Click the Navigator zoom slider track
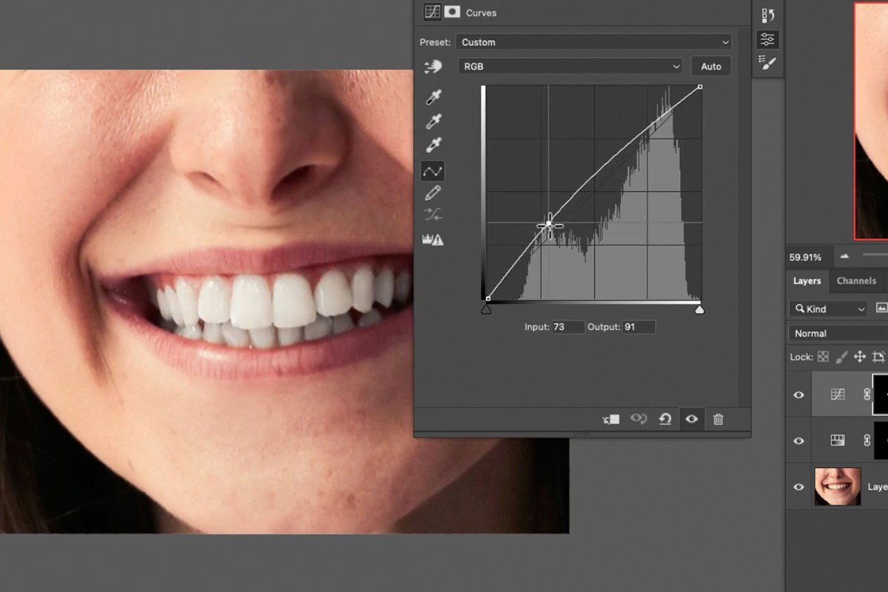The width and height of the screenshot is (888, 592). click(x=875, y=256)
